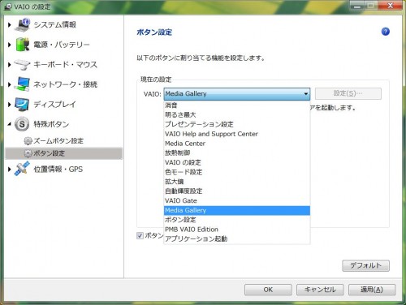Choose 明るさ最大 from the dropdown list
The width and height of the screenshot is (406, 305).
[x=237, y=114]
